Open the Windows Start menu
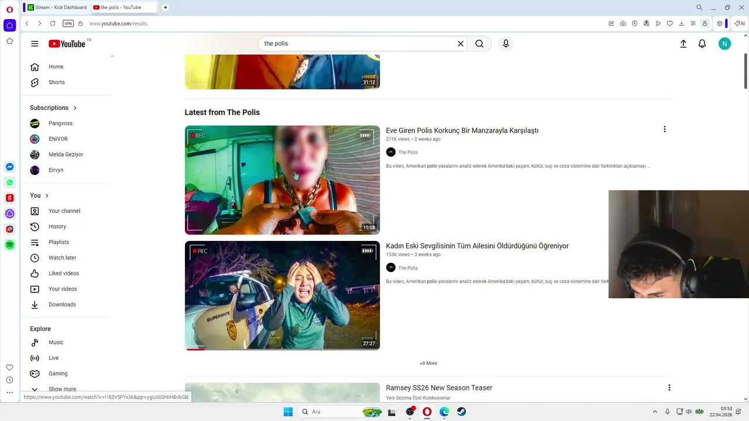 pos(288,412)
